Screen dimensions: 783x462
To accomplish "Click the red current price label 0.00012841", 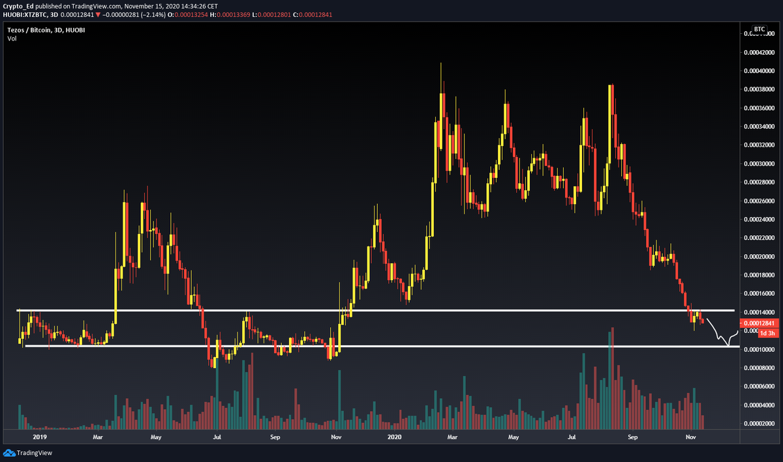I will click(761, 323).
